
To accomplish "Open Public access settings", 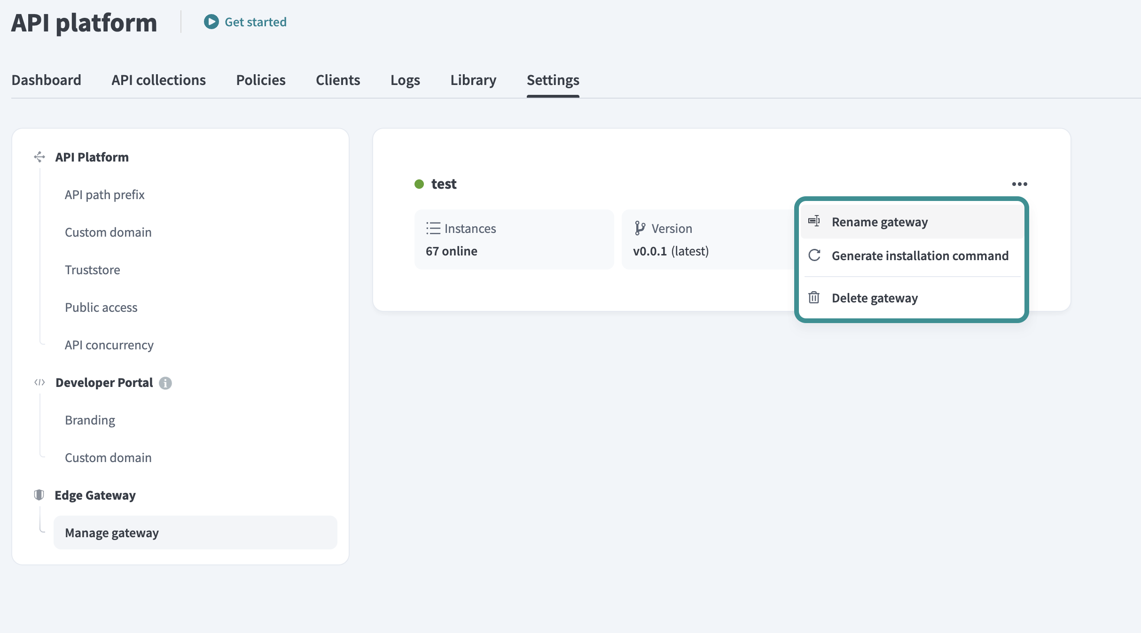I will [101, 307].
